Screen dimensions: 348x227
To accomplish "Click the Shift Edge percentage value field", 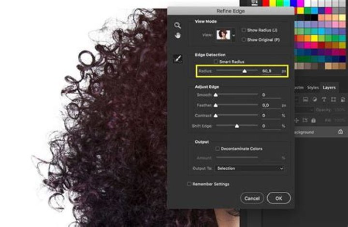I will point(271,126).
